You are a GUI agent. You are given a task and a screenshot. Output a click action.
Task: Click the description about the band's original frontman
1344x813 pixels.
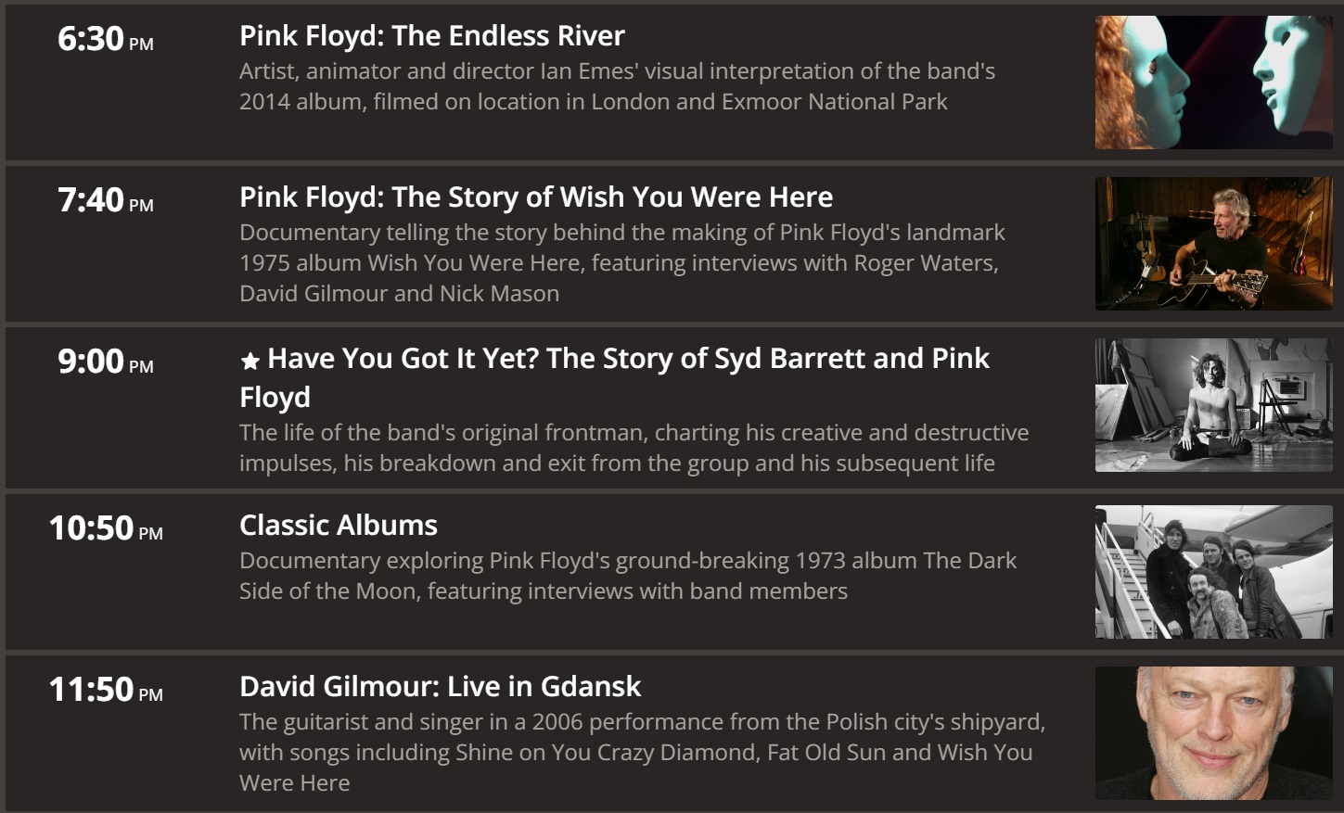pos(634,448)
